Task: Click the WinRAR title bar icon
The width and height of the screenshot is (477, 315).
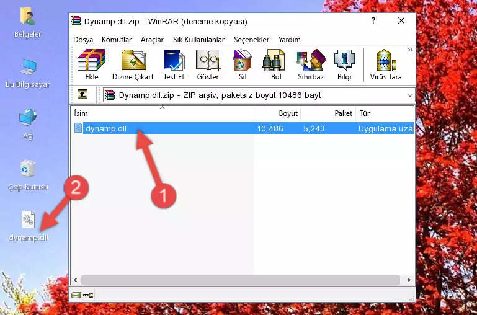Action: (76, 20)
